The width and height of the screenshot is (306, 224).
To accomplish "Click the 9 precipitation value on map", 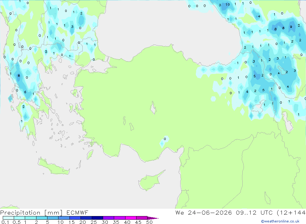I will click(x=291, y=27).
